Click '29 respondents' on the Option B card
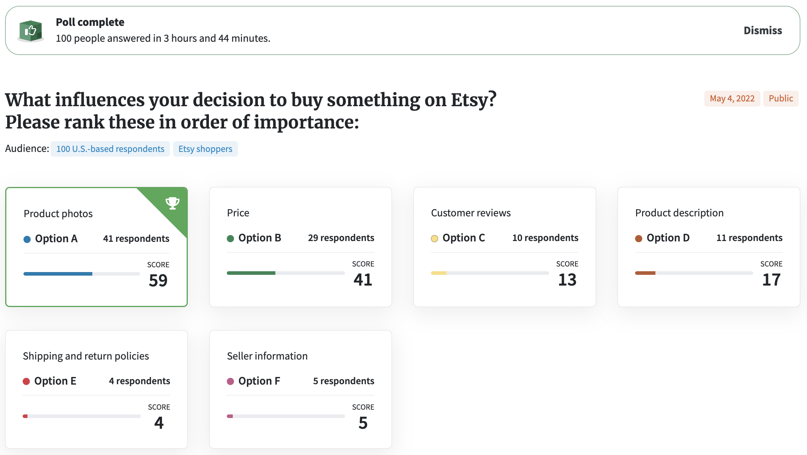This screenshot has width=807, height=455. click(341, 238)
